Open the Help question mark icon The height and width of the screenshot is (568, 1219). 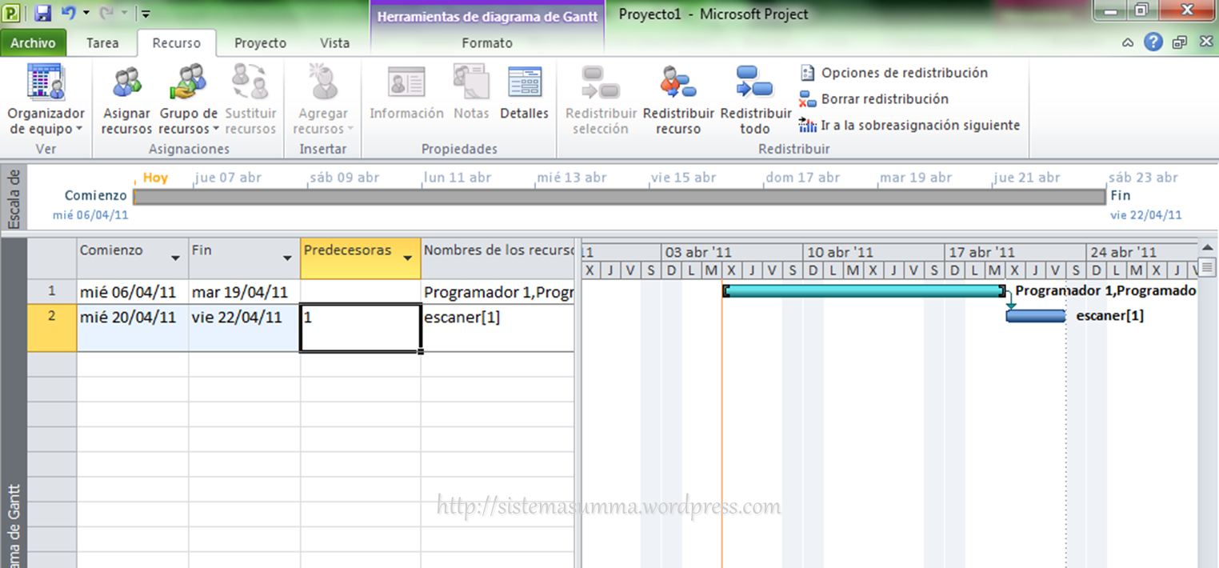[1153, 42]
